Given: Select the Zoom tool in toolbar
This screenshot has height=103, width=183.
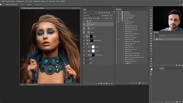Looking at the screenshot, I should tap(151, 61).
